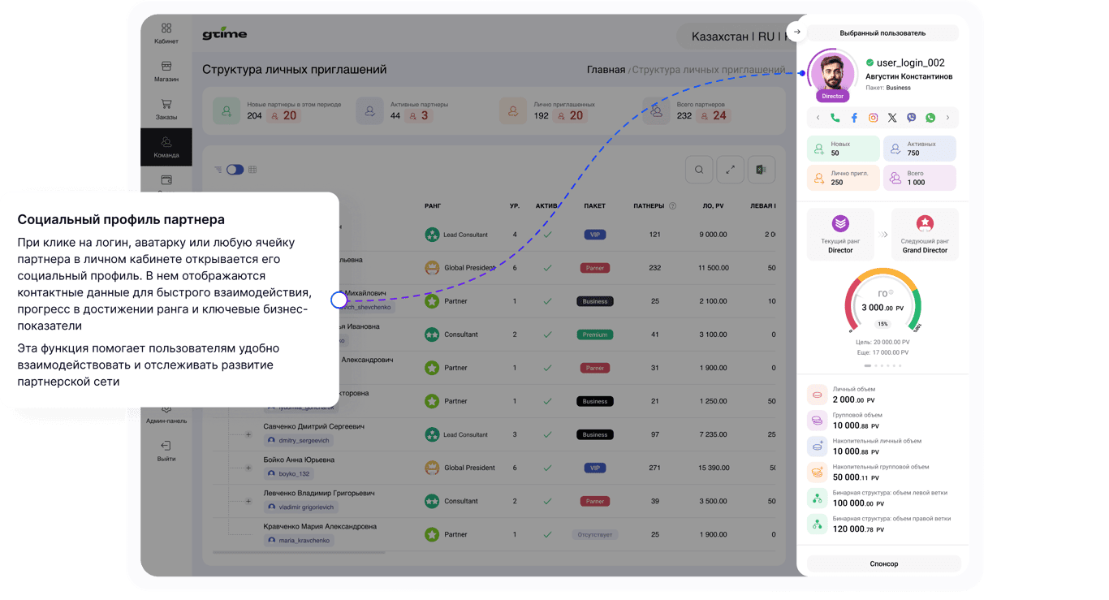Click the Главная breadcrumb link
Viewport: 1109px width, 600px height.
(606, 70)
